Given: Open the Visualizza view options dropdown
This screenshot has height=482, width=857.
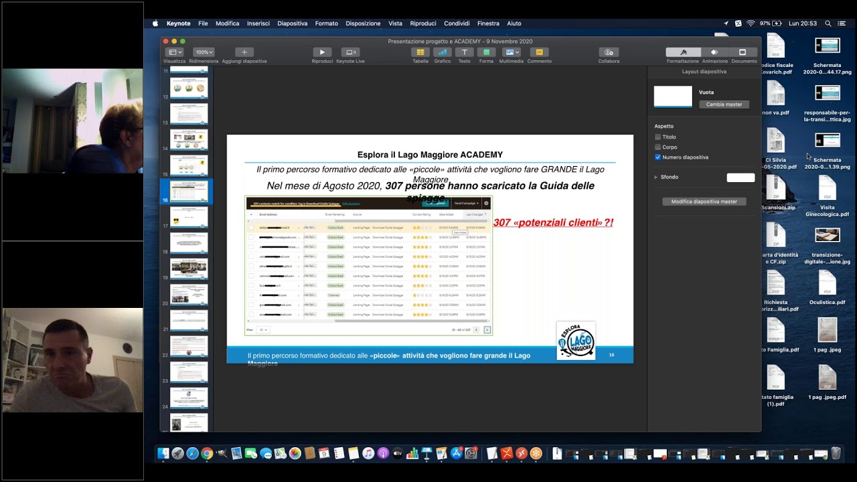Looking at the screenshot, I should click(174, 52).
